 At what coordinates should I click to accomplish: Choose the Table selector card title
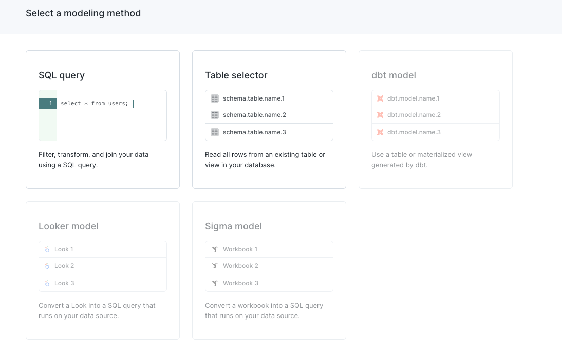click(x=236, y=75)
